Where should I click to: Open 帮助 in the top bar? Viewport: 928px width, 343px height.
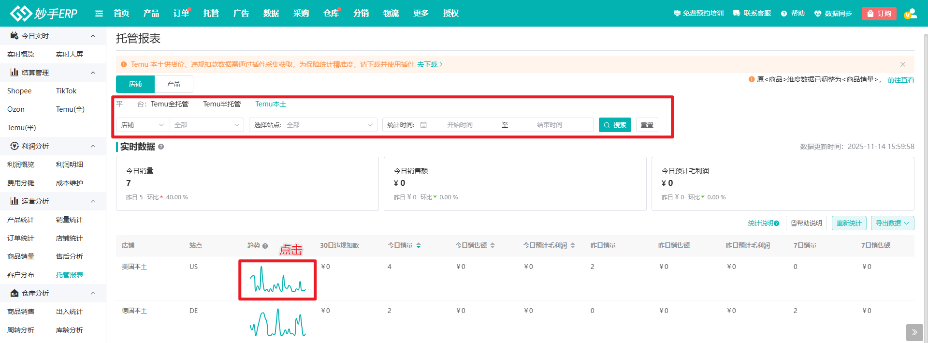[x=793, y=14]
